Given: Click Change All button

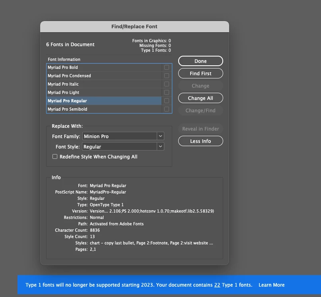Looking at the screenshot, I should coord(200,98).
